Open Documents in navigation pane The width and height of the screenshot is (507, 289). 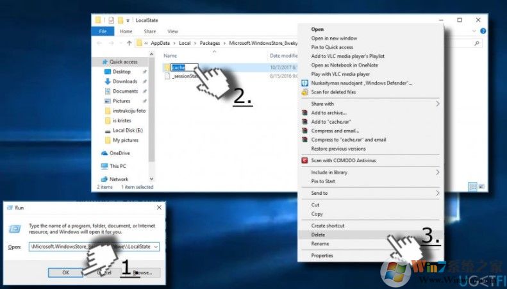[x=125, y=91]
